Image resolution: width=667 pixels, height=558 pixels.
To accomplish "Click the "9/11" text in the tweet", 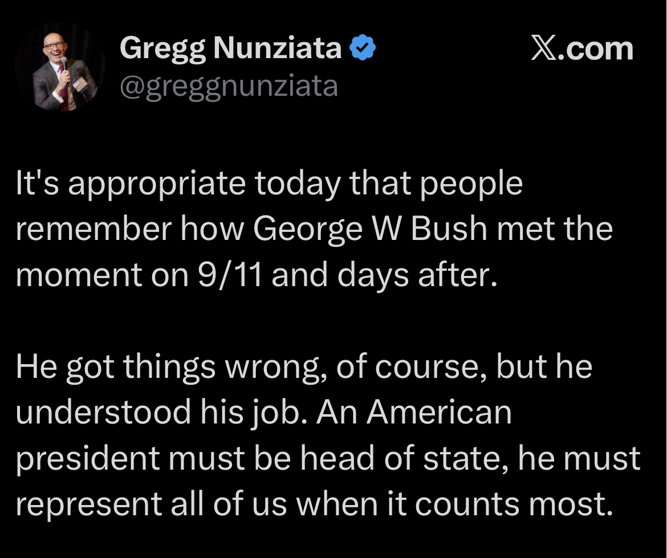I will 230,275.
